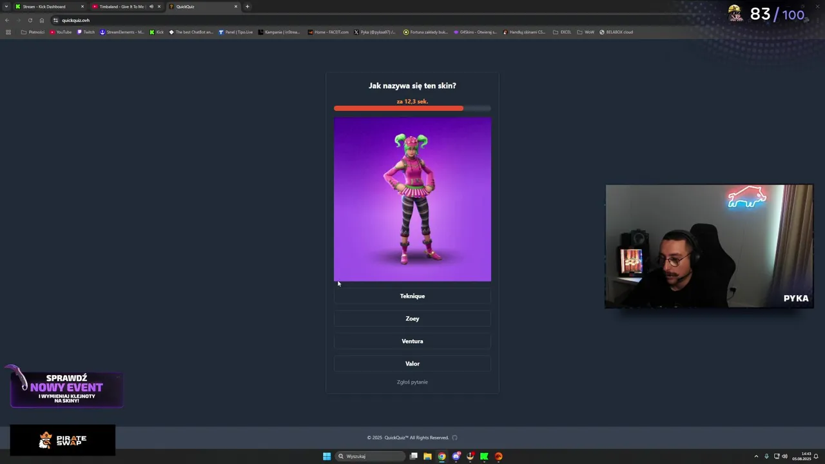Open Task View on the taskbar
Viewport: 825px width, 464px height.
tap(414, 456)
